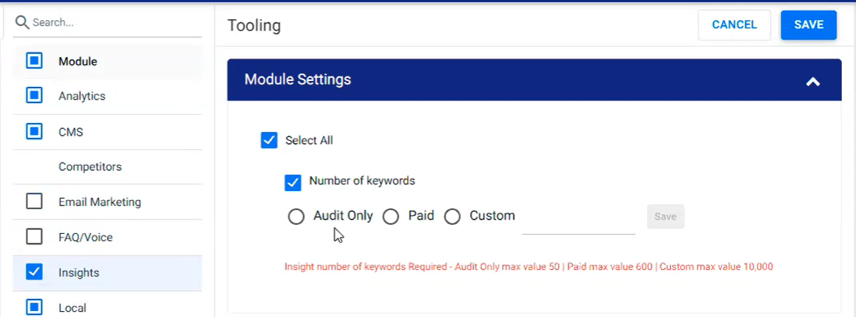
Task: Choose the Custom radio option
Action: [x=452, y=217]
